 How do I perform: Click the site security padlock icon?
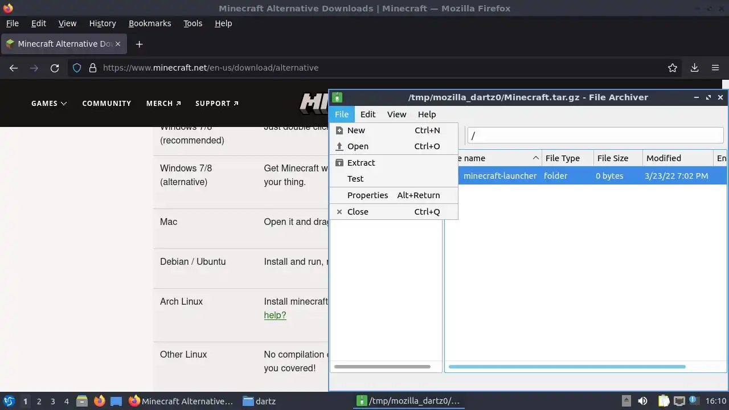[x=93, y=68]
